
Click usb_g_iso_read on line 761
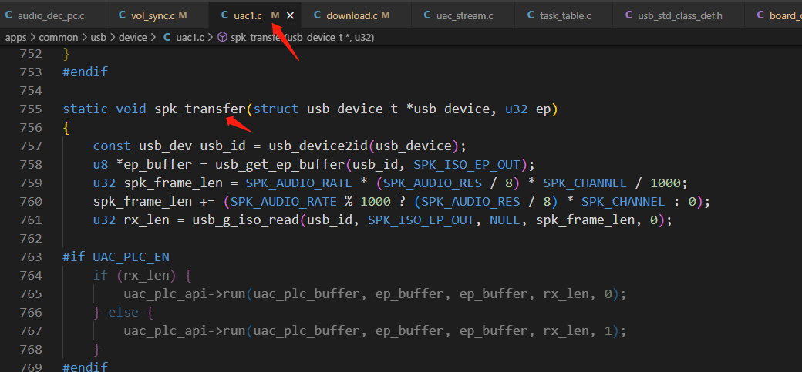click(246, 220)
